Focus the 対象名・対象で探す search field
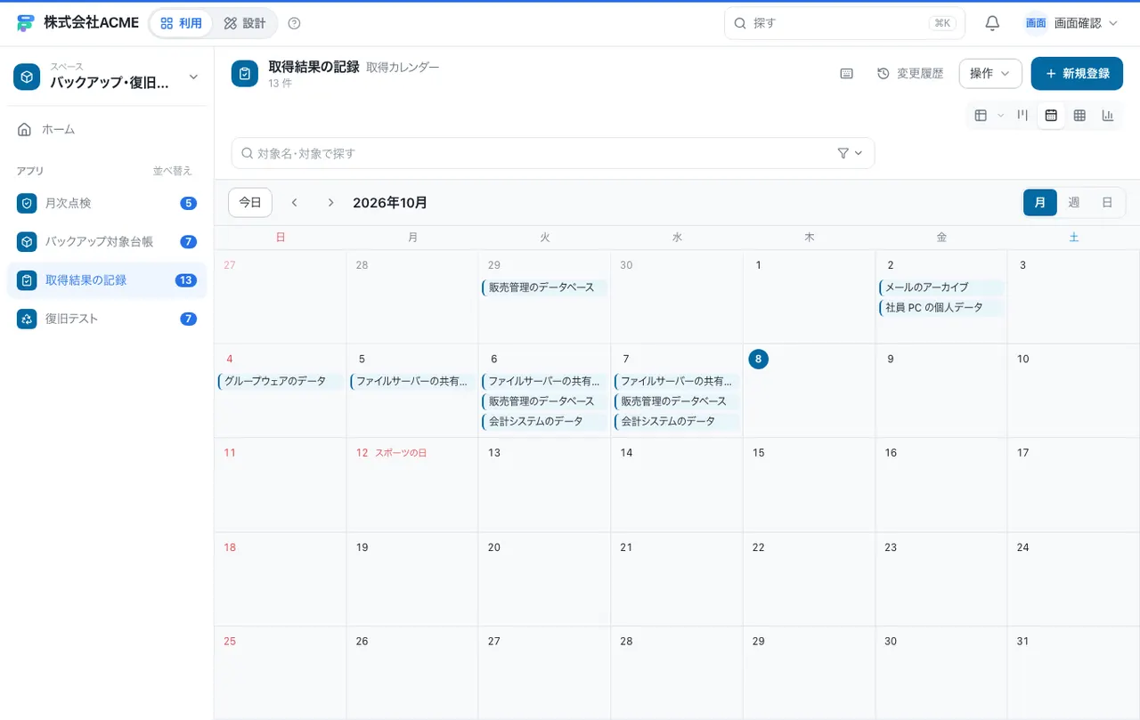Image resolution: width=1140 pixels, height=720 pixels. (x=553, y=153)
